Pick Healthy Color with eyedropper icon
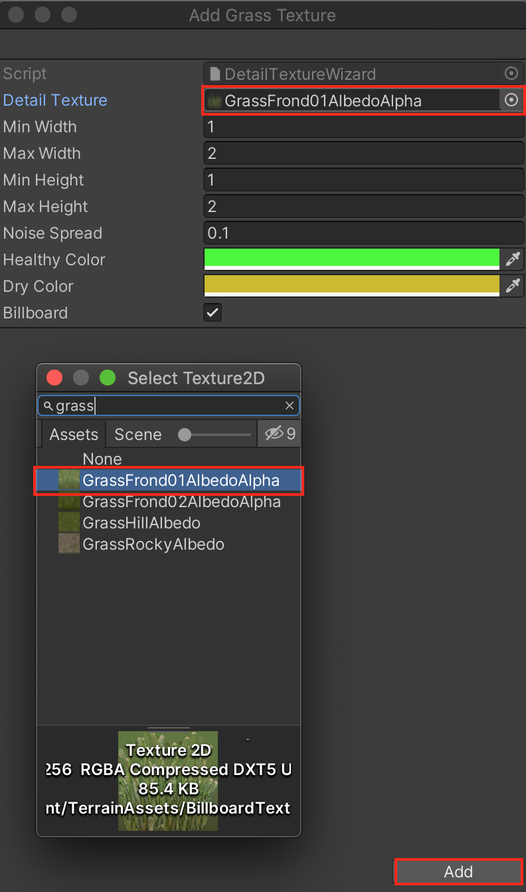526x892 pixels. coord(513,260)
